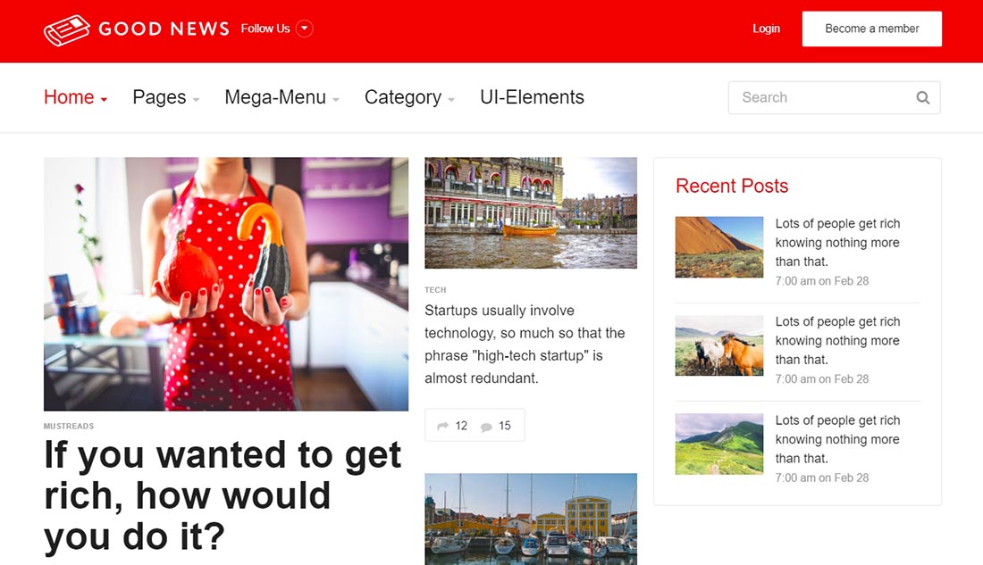983x565 pixels.
Task: Click the canal boat article image
Action: [x=531, y=212]
